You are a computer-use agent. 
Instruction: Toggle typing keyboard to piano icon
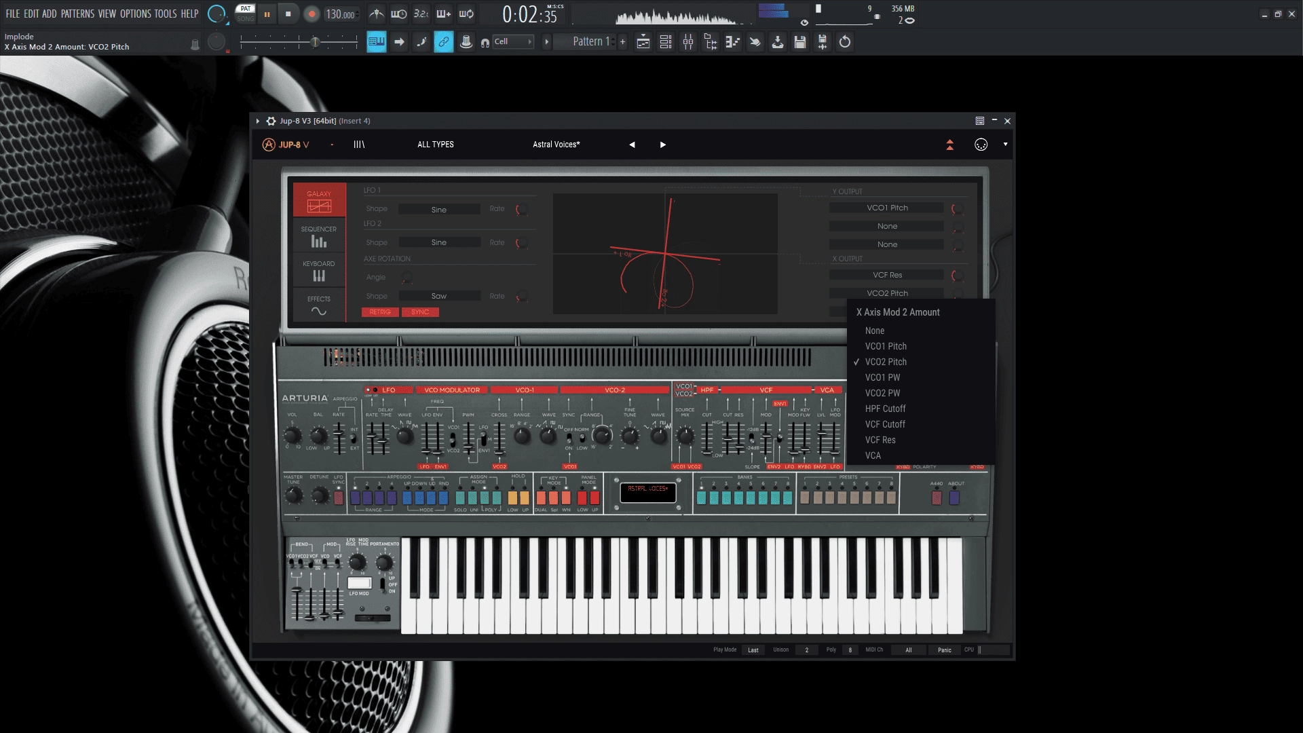pos(377,42)
